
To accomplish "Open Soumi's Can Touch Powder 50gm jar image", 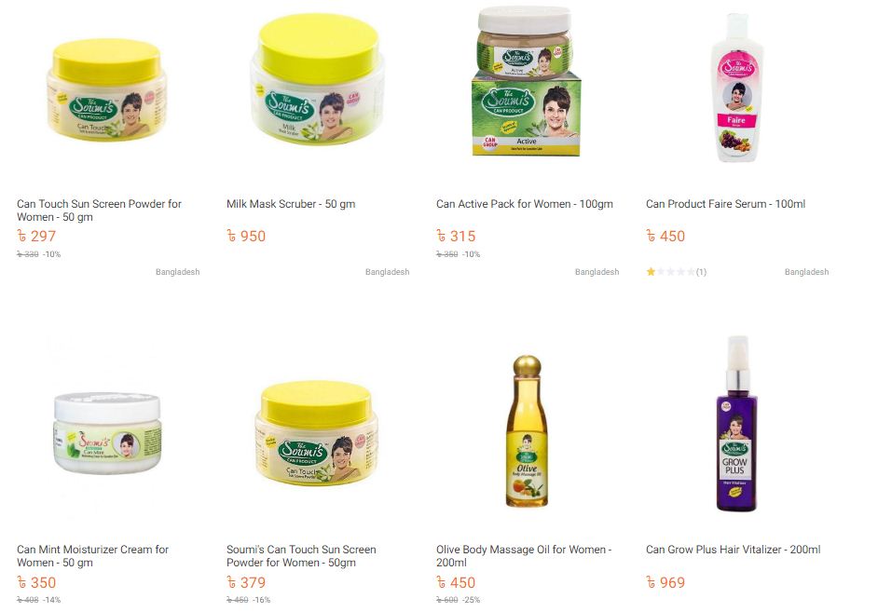I will 317,433.
